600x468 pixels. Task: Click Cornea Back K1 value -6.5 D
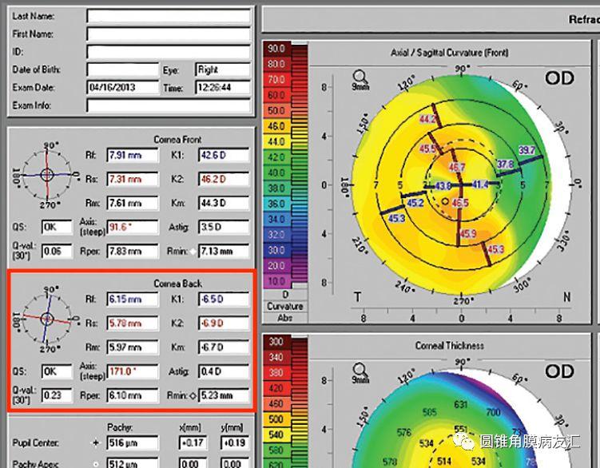[x=224, y=299]
